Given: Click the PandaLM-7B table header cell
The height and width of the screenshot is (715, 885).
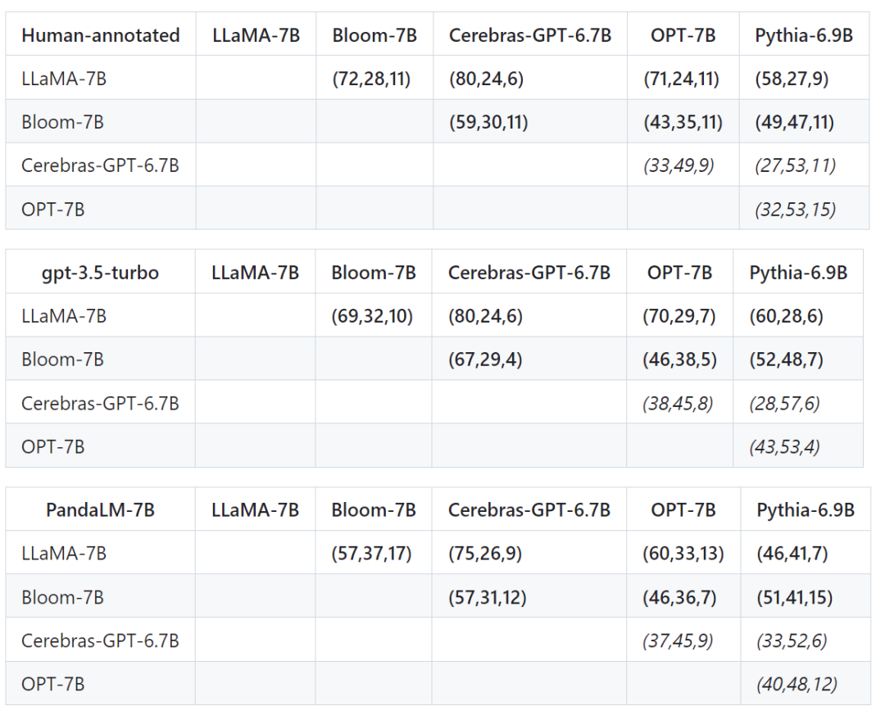Looking at the screenshot, I should click(x=100, y=510).
